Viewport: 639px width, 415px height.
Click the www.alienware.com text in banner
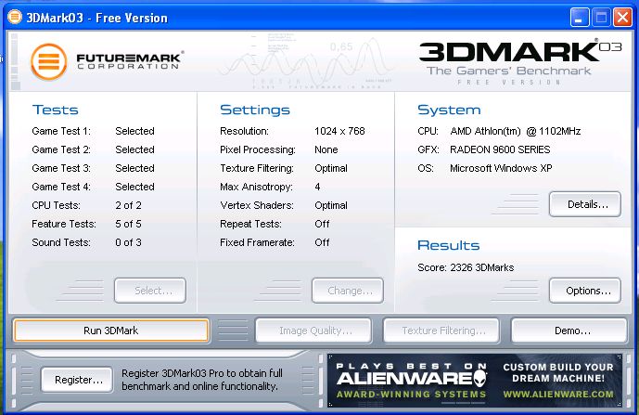pos(558,395)
